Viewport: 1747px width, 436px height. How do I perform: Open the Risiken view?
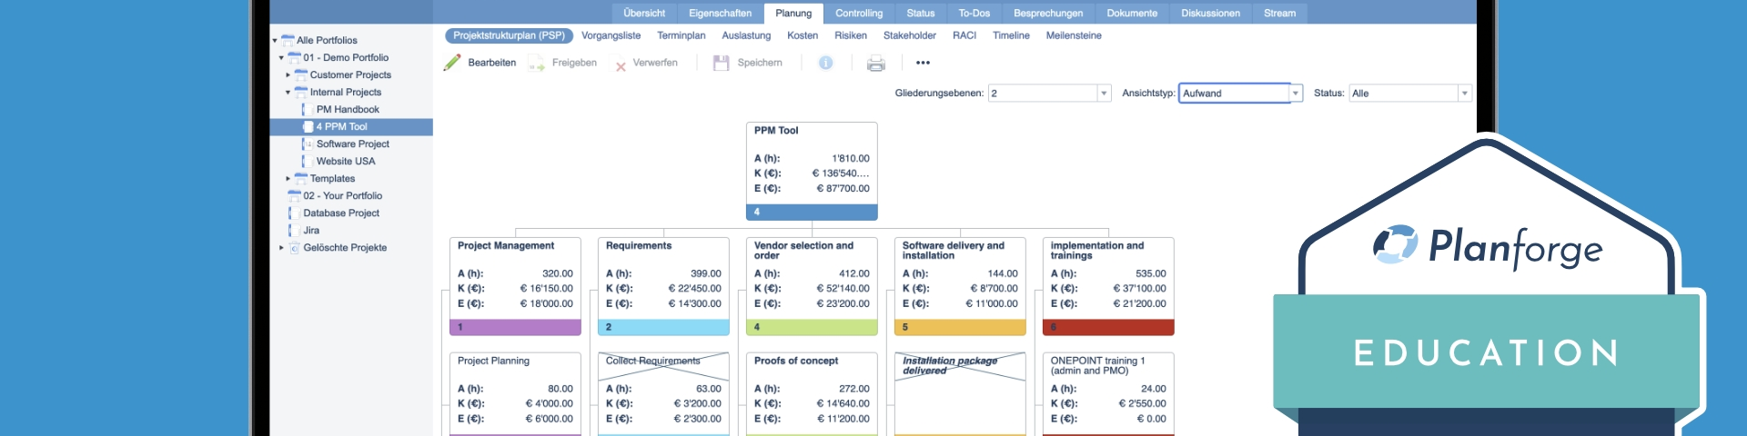coord(851,35)
